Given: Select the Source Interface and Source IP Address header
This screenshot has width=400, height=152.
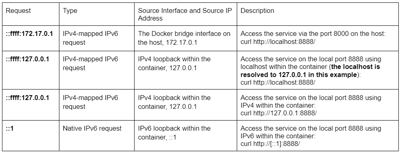Looking at the screenshot, I should (185, 15).
